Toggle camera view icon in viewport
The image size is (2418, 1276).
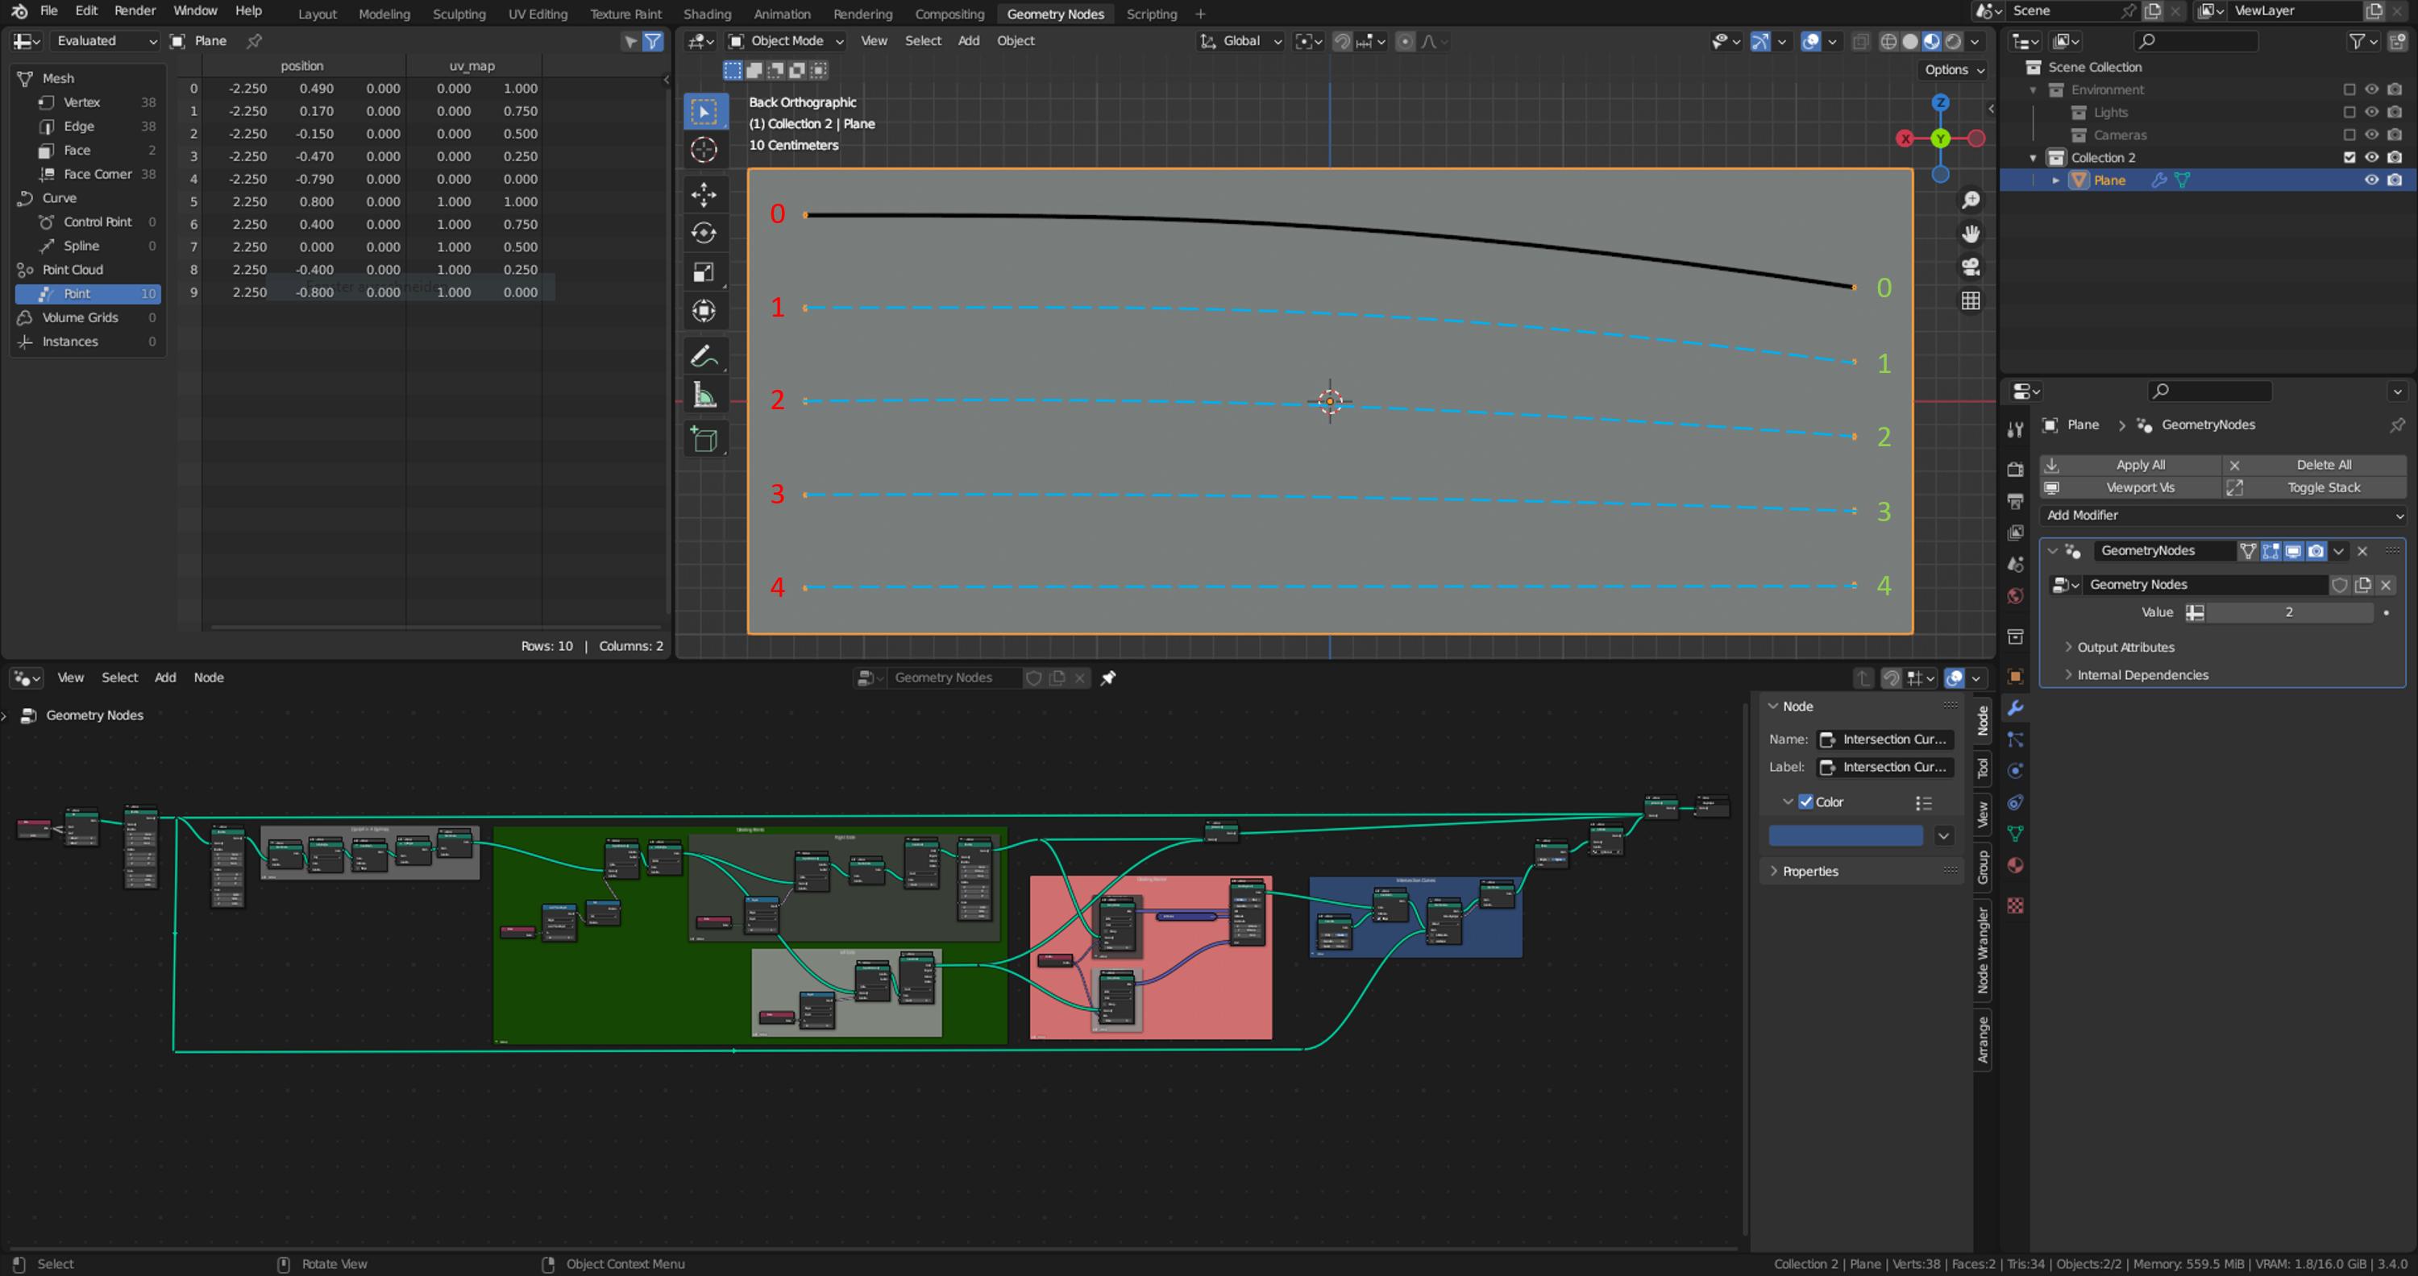tap(1970, 267)
